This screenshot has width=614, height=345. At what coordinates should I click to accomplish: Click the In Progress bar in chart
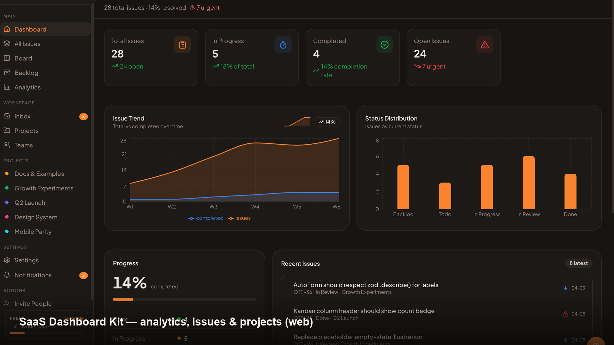(487, 187)
